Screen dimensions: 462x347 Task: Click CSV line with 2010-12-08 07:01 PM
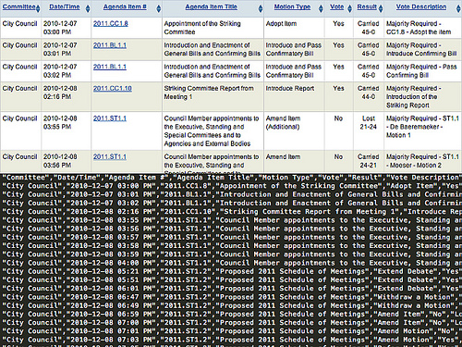tap(231, 331)
